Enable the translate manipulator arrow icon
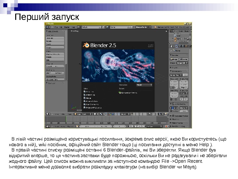 (x=113, y=114)
